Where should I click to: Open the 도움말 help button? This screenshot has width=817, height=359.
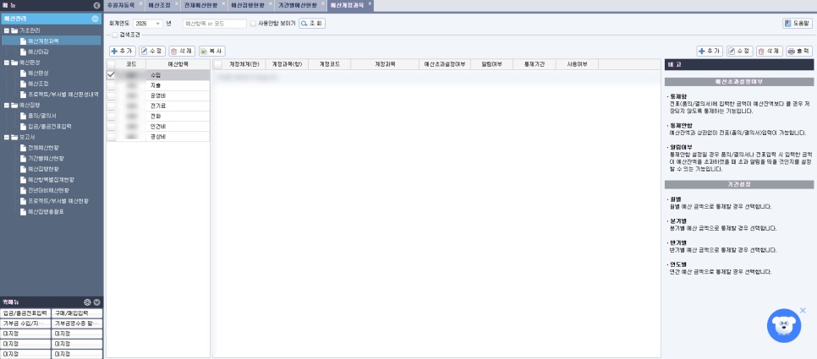[798, 24]
